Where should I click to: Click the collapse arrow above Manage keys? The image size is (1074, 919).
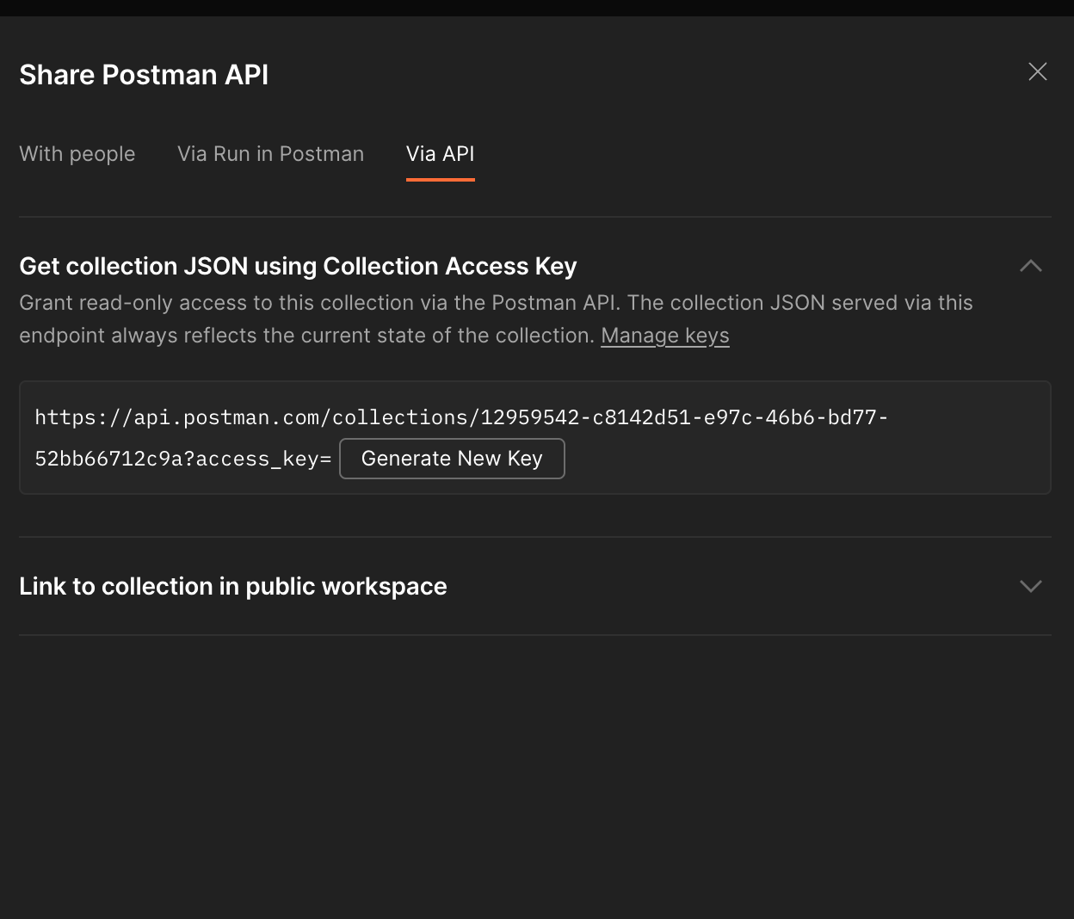point(1030,266)
